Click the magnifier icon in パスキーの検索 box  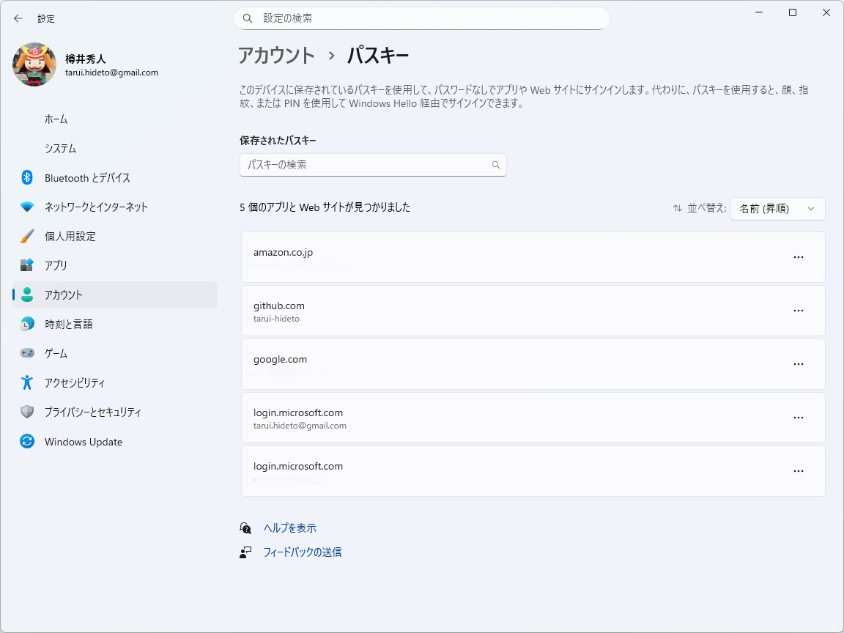[x=496, y=165]
